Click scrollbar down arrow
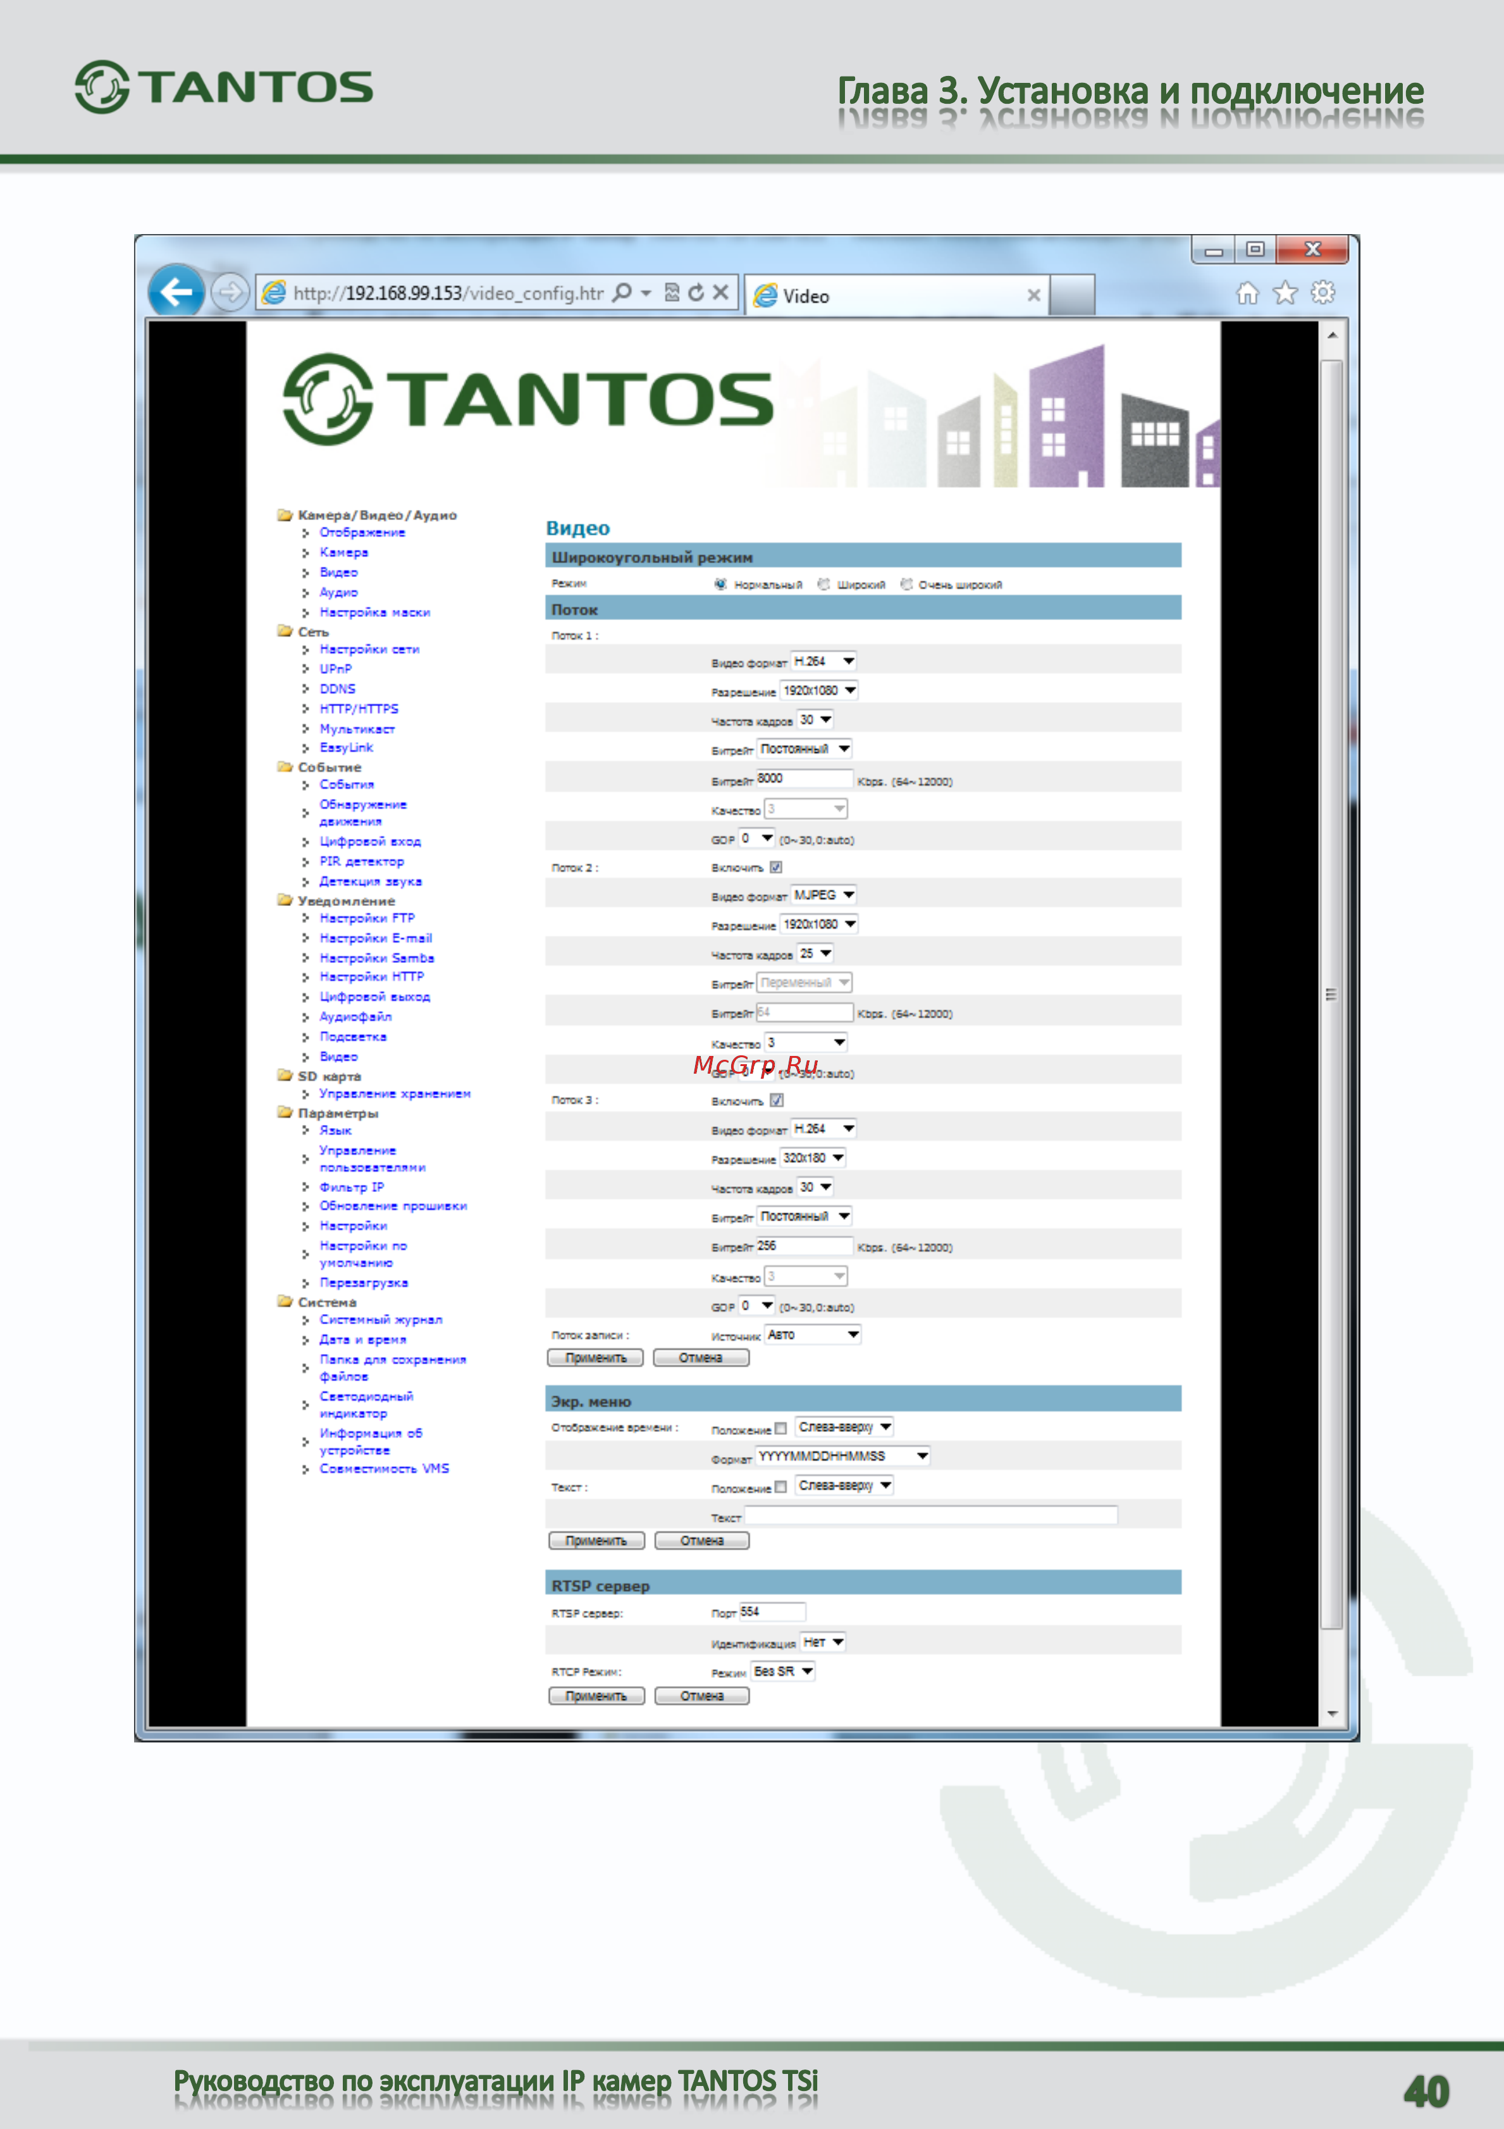Viewport: 1504px width, 2129px height. (x=1331, y=1713)
